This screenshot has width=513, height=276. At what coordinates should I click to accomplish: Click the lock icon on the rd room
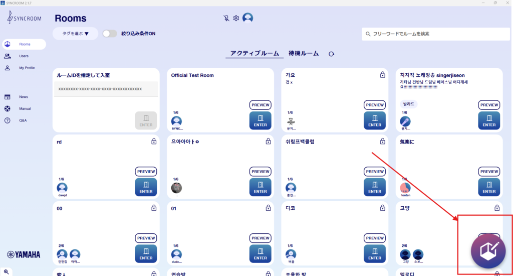coord(154,142)
